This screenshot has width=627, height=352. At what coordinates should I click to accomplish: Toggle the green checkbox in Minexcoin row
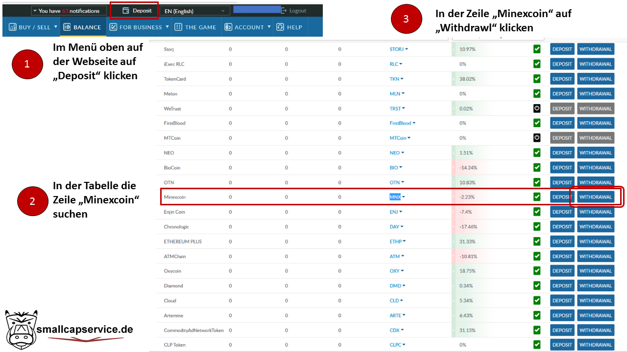point(537,197)
